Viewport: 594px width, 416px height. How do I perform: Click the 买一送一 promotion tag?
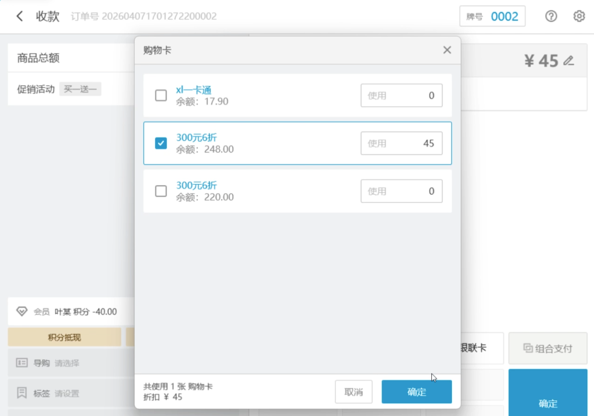click(80, 89)
